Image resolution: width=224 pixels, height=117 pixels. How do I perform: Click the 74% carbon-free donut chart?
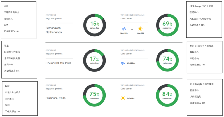point(167,60)
